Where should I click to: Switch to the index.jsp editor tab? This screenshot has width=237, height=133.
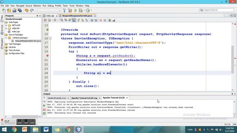coord(50,16)
